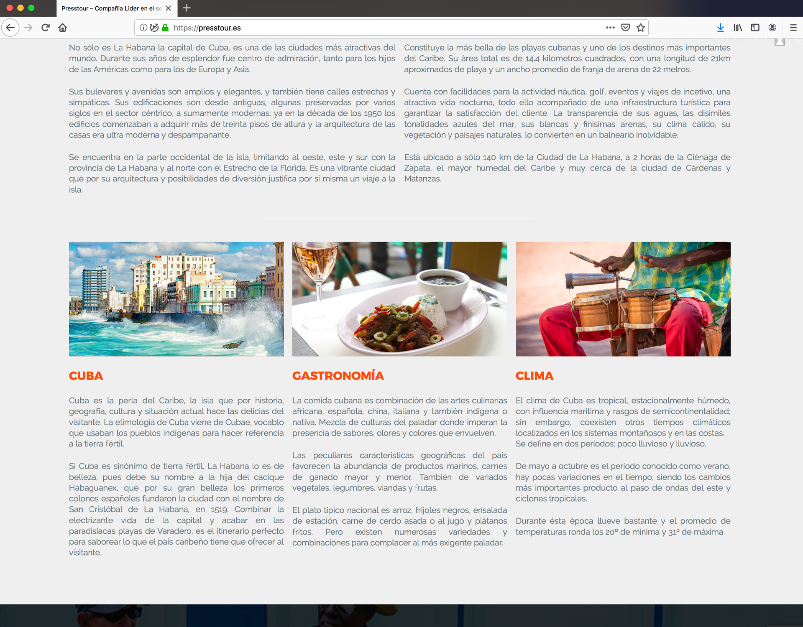Viewport: 803px width, 627px height.
Task: Click the green padlock security icon
Action: tap(165, 28)
